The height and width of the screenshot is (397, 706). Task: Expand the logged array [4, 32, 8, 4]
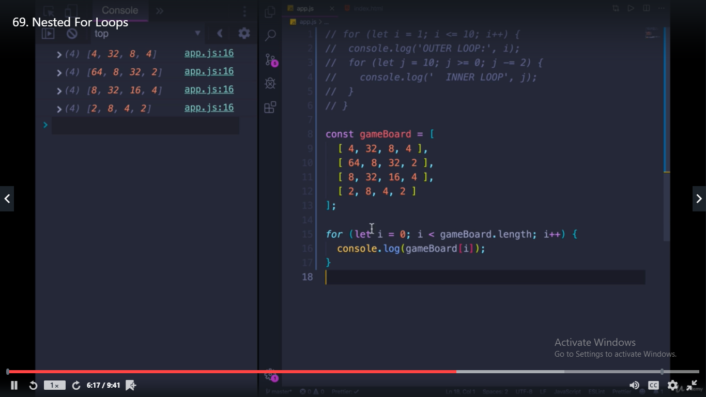(58, 53)
